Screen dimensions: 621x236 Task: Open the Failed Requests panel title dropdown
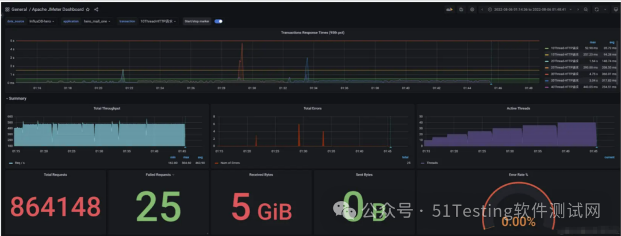tap(160, 174)
